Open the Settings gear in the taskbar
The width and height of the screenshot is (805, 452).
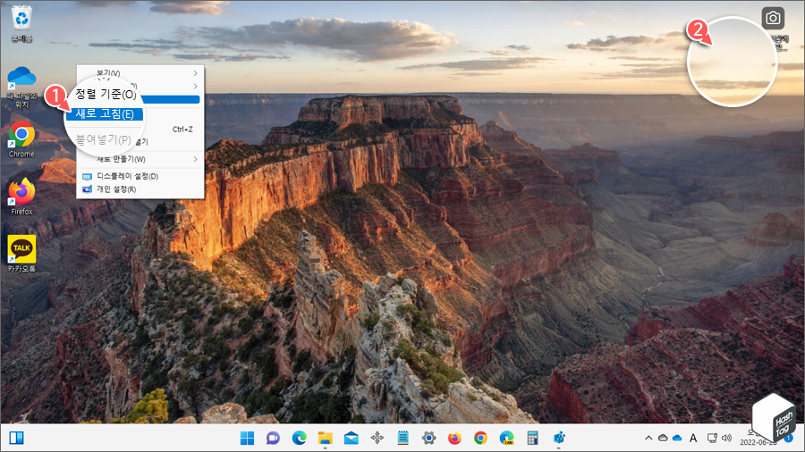pyautogui.click(x=428, y=439)
